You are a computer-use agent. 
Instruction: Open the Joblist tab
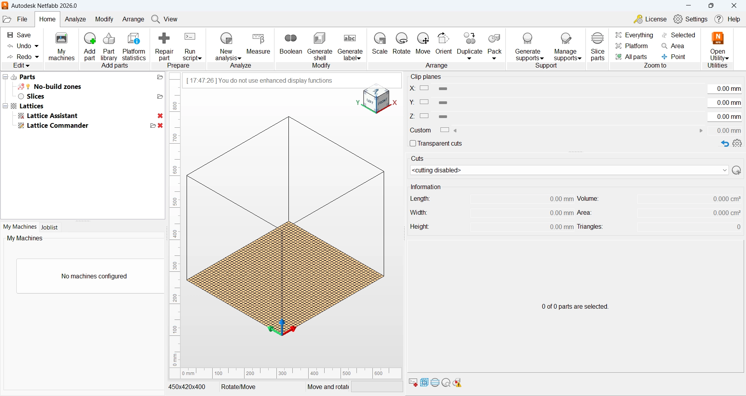click(49, 228)
